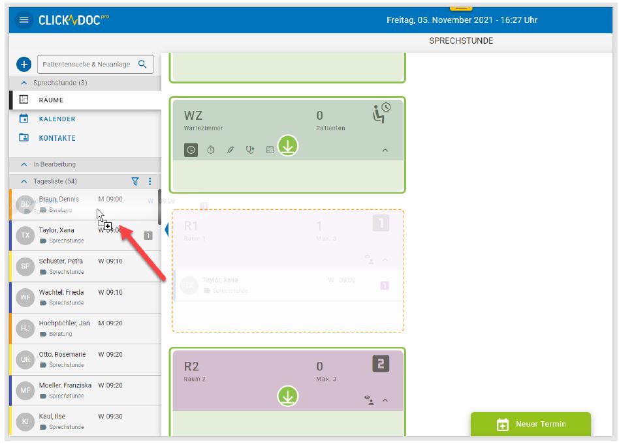The width and height of the screenshot is (619, 444).
Task: Open the hamburger menu in header
Action: 24,20
